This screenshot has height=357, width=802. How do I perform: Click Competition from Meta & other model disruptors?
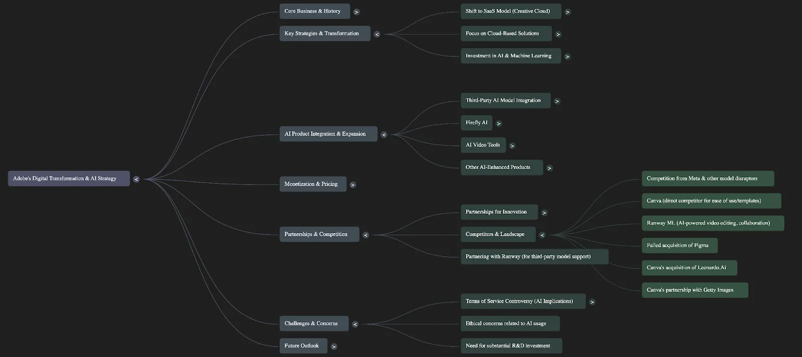coord(708,178)
